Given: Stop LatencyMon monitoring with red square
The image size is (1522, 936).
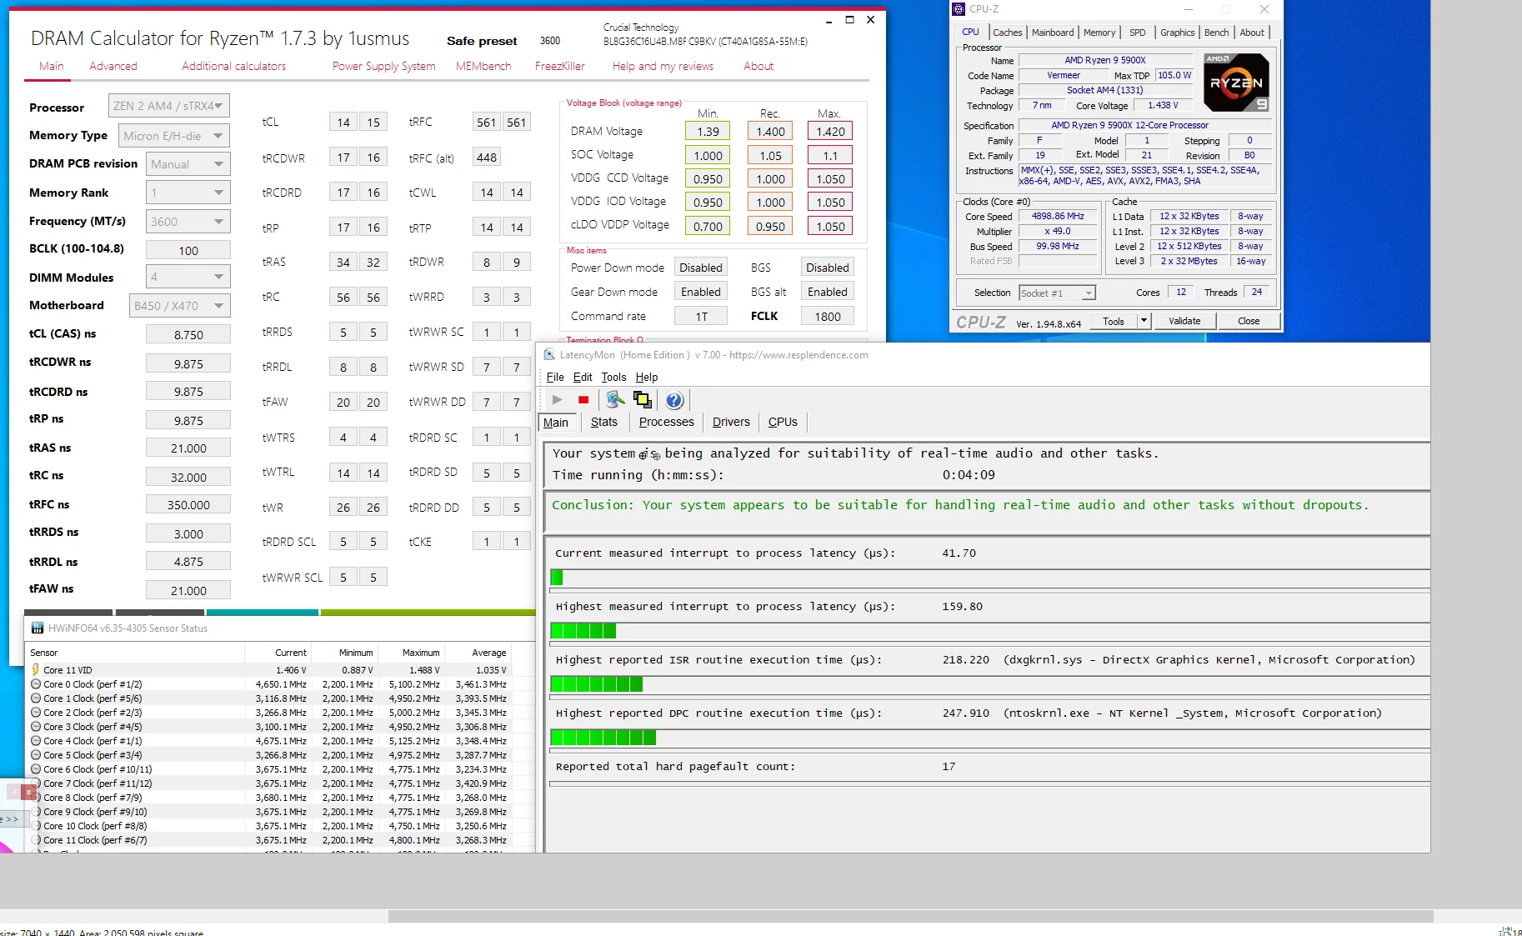Looking at the screenshot, I should (x=583, y=400).
